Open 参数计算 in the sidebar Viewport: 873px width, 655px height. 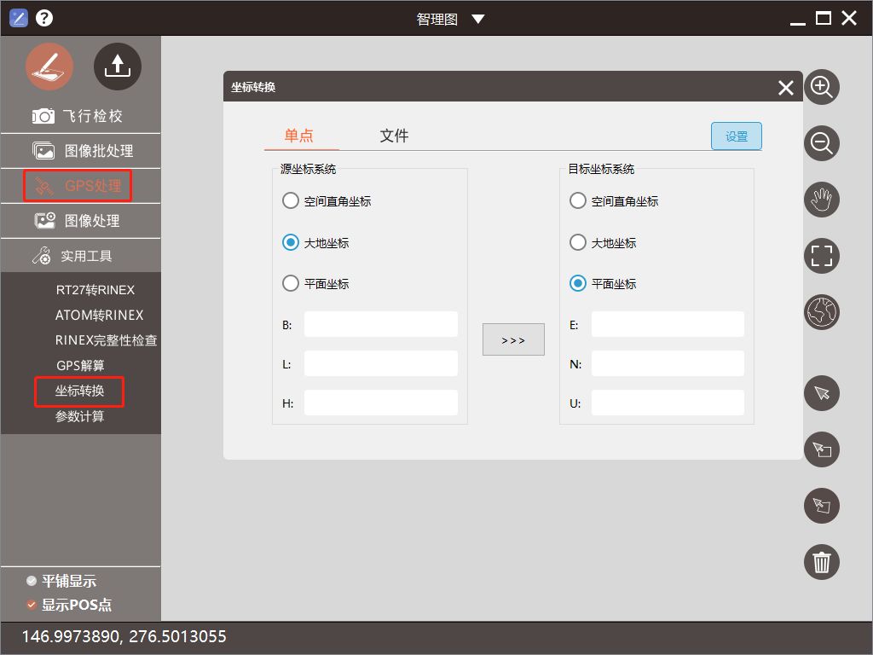(x=80, y=417)
